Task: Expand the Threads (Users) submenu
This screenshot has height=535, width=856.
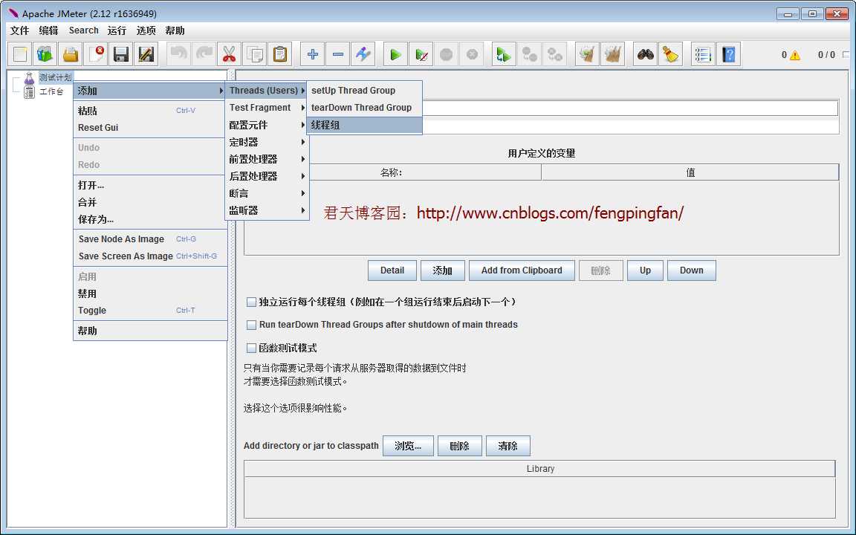Action: 267,91
